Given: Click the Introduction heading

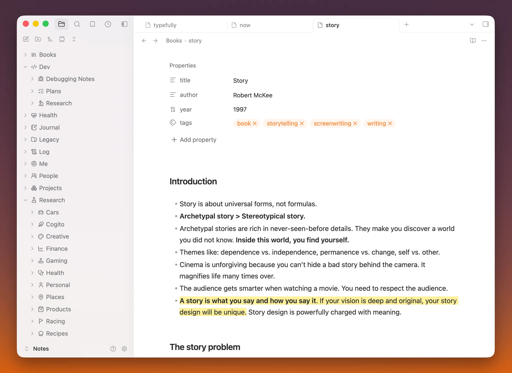Looking at the screenshot, I should point(193,182).
